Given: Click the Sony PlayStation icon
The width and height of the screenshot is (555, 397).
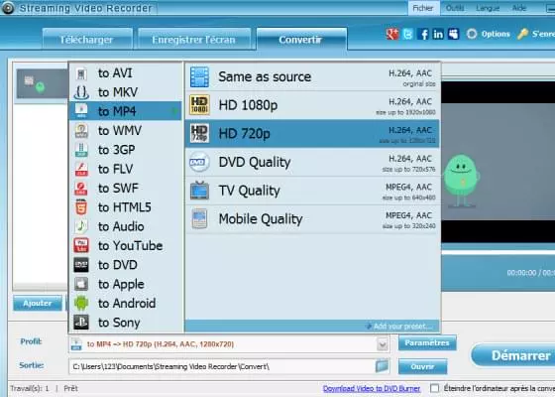Looking at the screenshot, I should (81, 323).
